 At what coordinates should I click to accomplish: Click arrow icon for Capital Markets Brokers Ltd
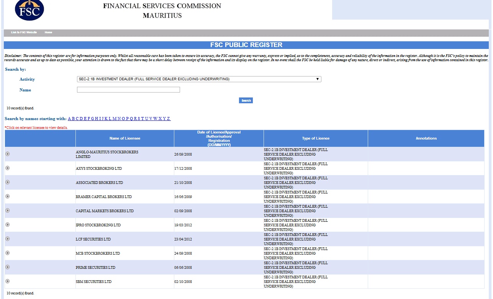click(x=8, y=210)
